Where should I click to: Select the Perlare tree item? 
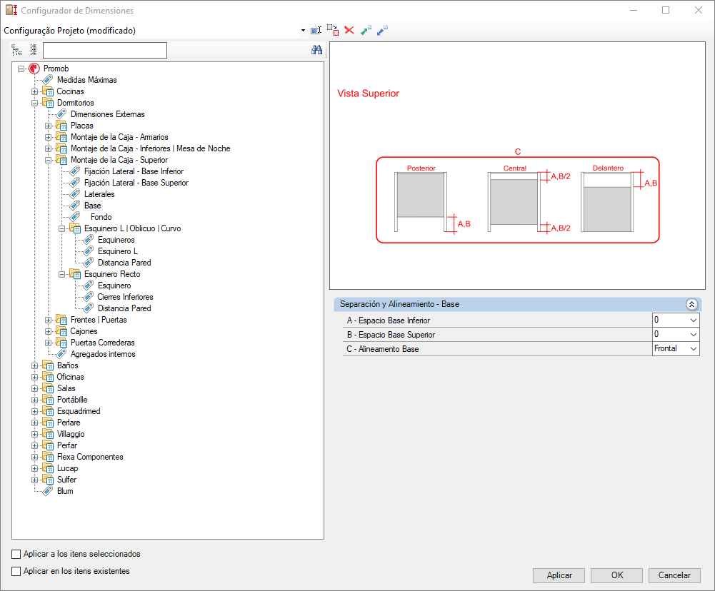69,423
